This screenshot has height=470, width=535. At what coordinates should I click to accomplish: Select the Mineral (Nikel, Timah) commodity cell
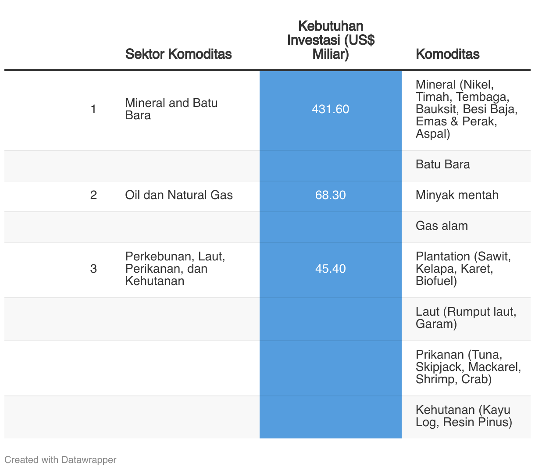[467, 109]
